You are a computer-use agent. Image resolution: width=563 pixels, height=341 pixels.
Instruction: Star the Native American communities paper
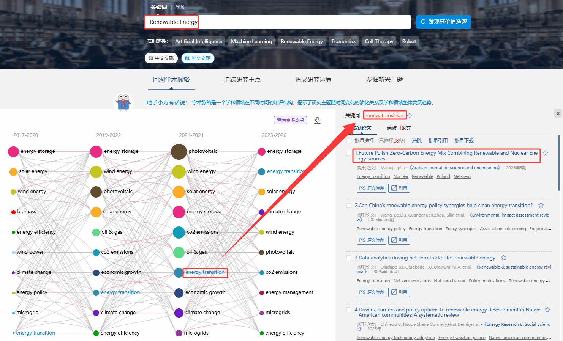[547, 310]
